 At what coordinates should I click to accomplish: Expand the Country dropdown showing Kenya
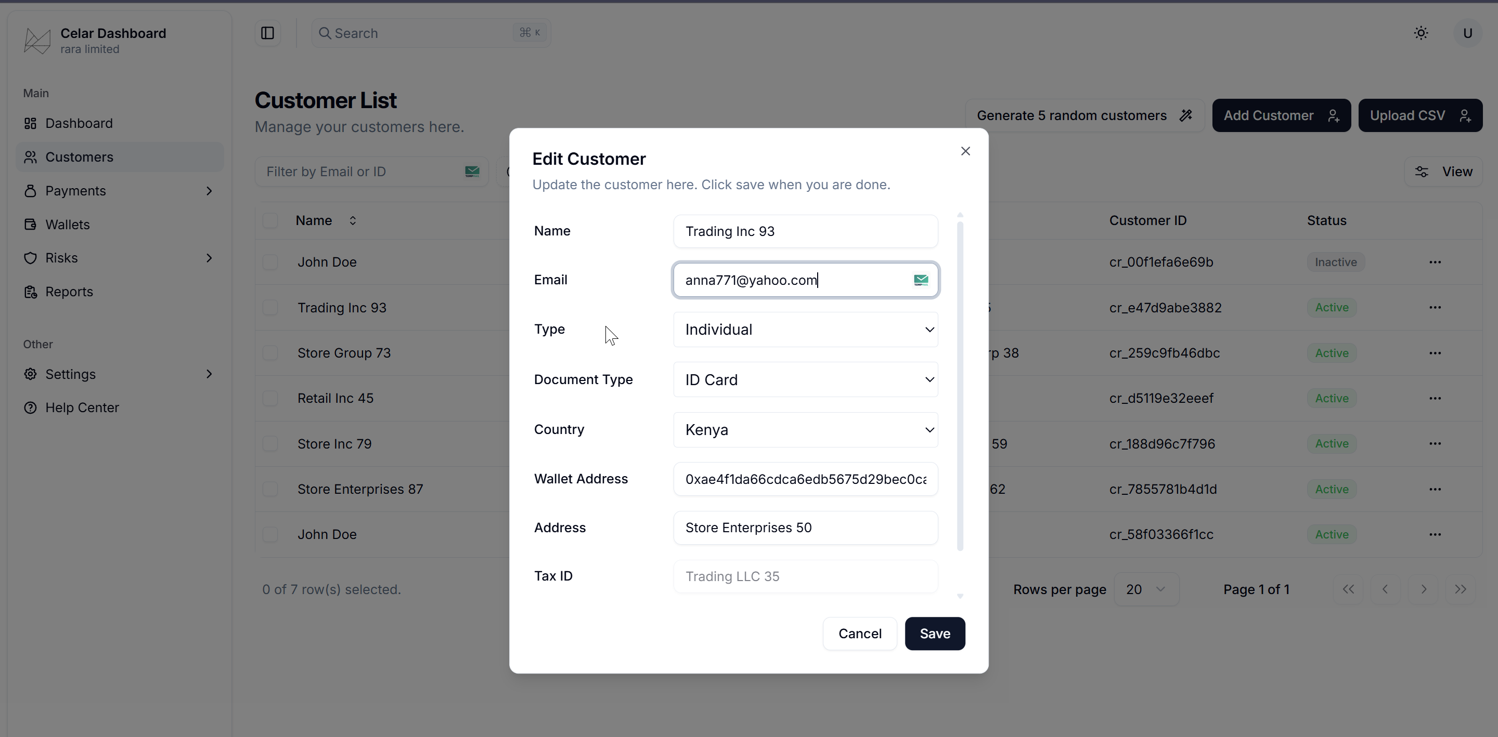pyautogui.click(x=805, y=429)
